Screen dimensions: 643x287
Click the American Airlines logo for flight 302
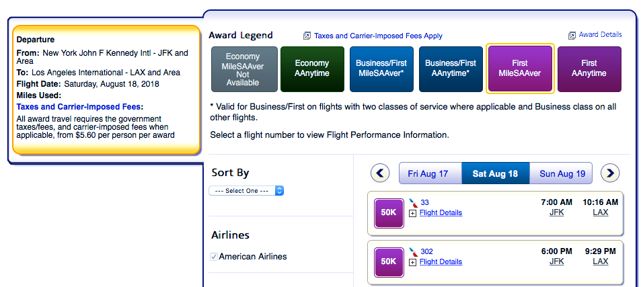413,251
